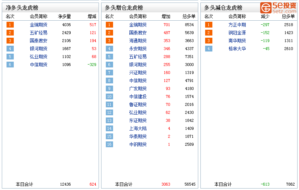Click the 鲁证期货 member link
299x190 pixels.
[x=138, y=104]
